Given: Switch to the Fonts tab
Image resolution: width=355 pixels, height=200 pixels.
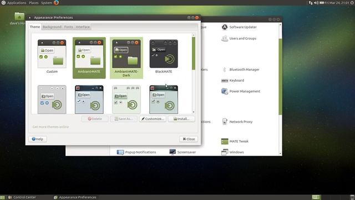Looking at the screenshot, I should [x=68, y=27].
